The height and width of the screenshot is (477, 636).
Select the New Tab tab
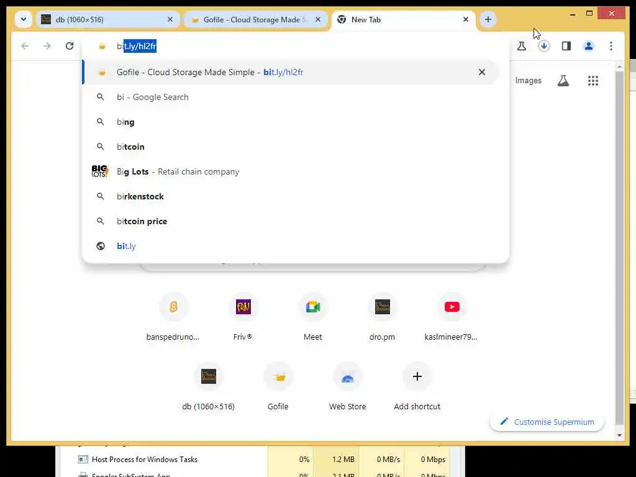(x=404, y=19)
